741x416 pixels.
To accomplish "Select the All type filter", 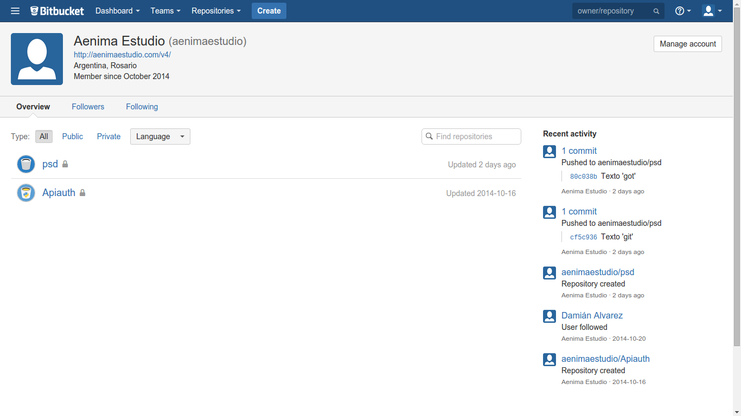I will click(44, 136).
